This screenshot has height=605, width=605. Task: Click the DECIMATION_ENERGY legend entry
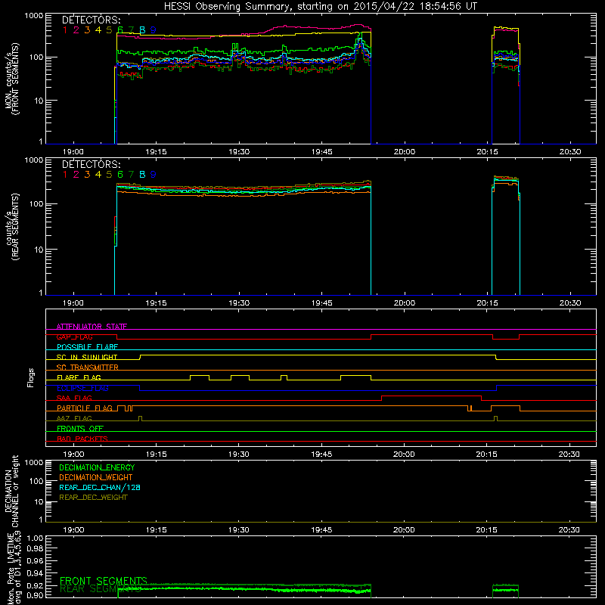pos(97,467)
